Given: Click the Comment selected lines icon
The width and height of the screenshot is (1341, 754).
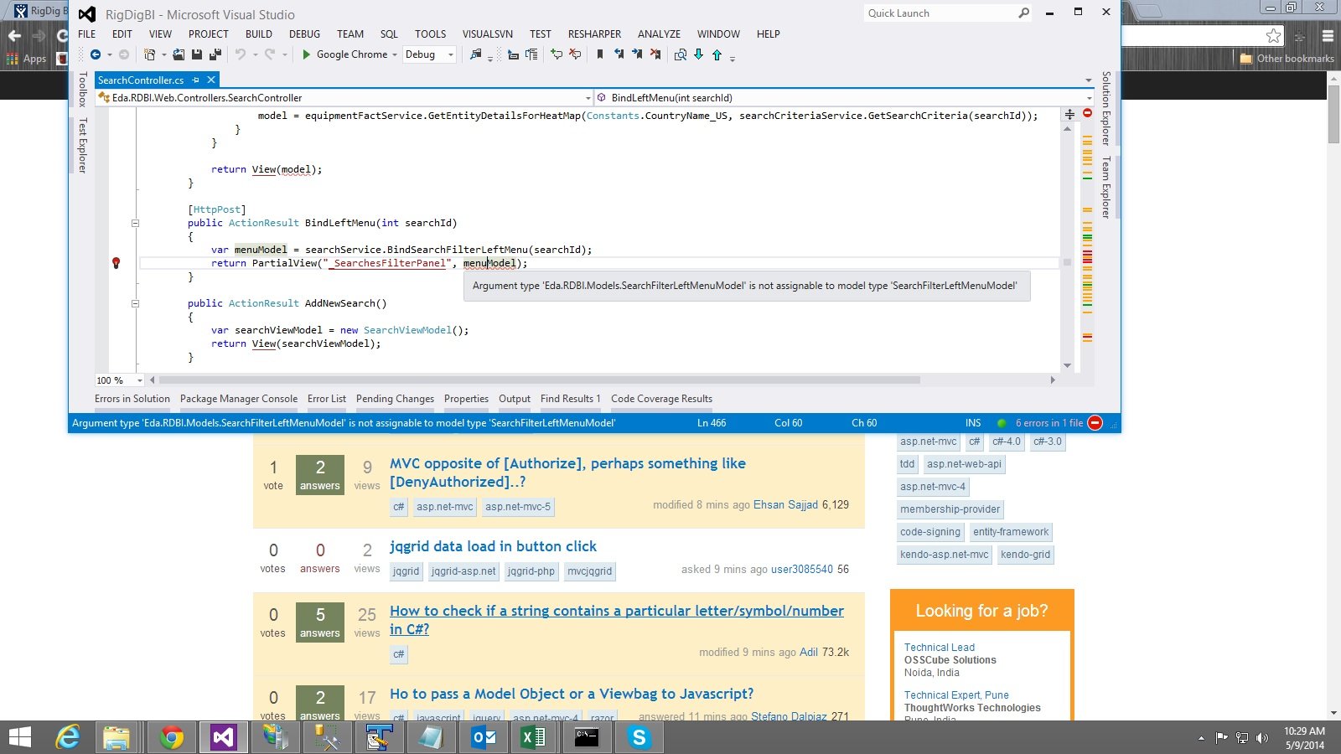Looking at the screenshot, I should pyautogui.click(x=557, y=54).
